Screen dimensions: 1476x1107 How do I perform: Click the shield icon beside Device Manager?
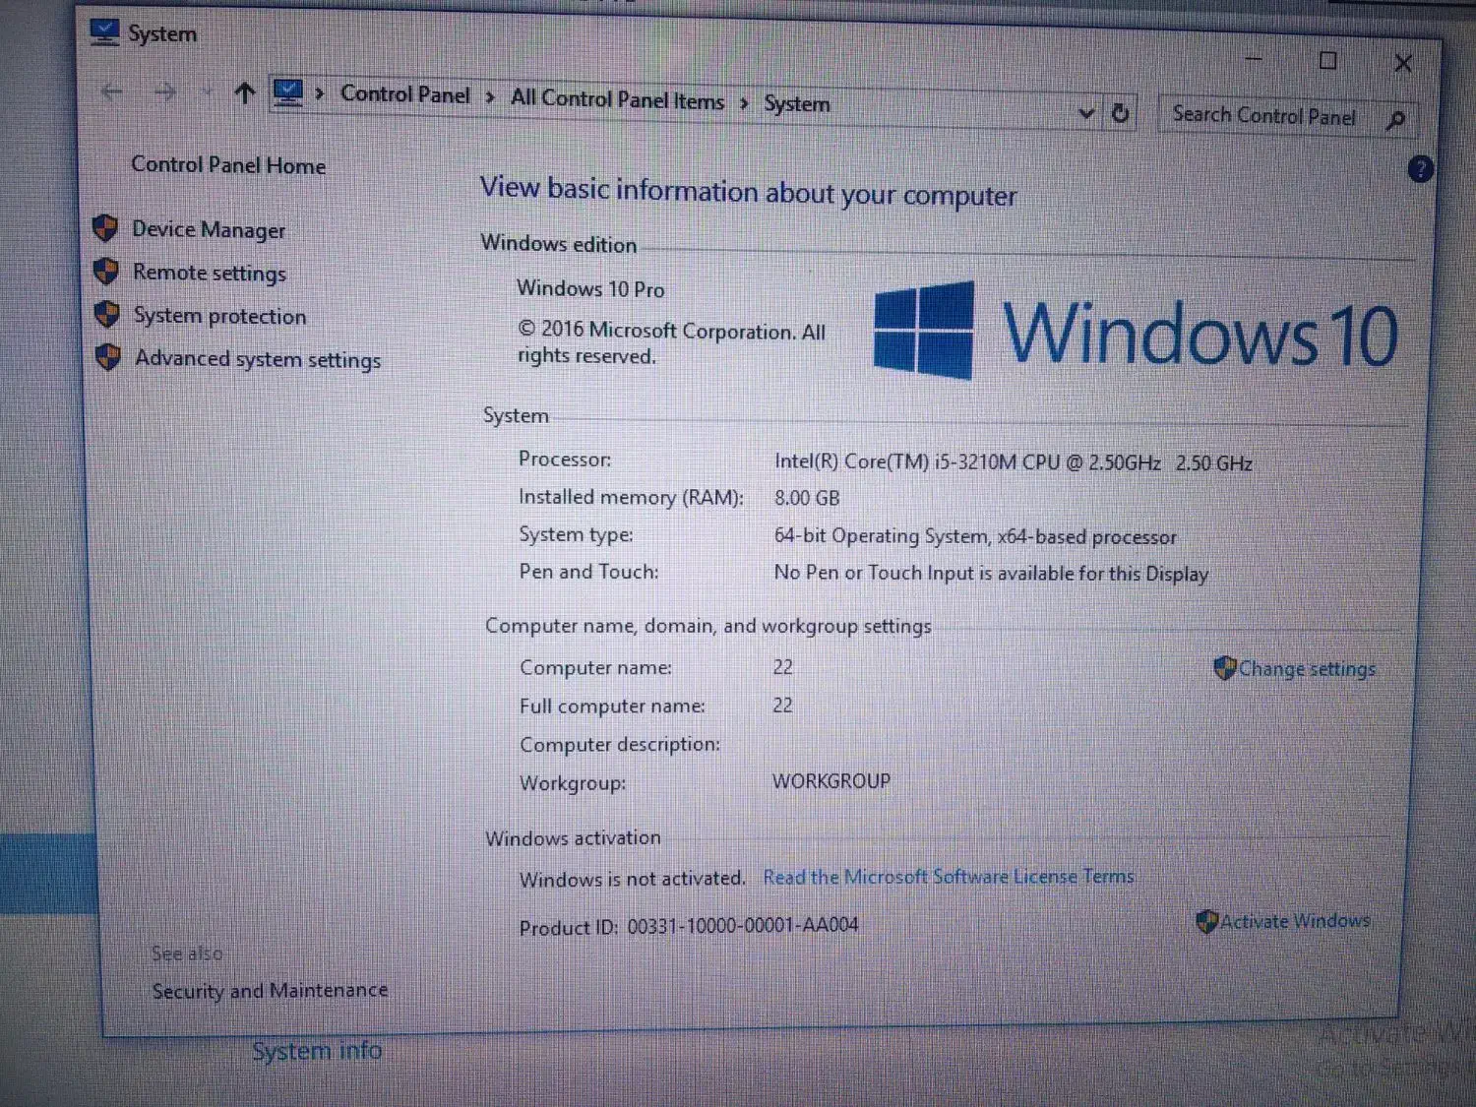[x=105, y=228]
